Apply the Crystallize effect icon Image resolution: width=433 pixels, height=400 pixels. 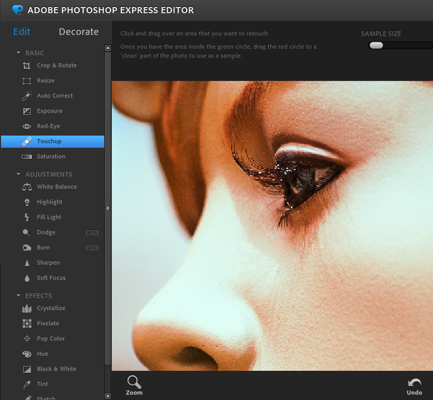click(27, 309)
